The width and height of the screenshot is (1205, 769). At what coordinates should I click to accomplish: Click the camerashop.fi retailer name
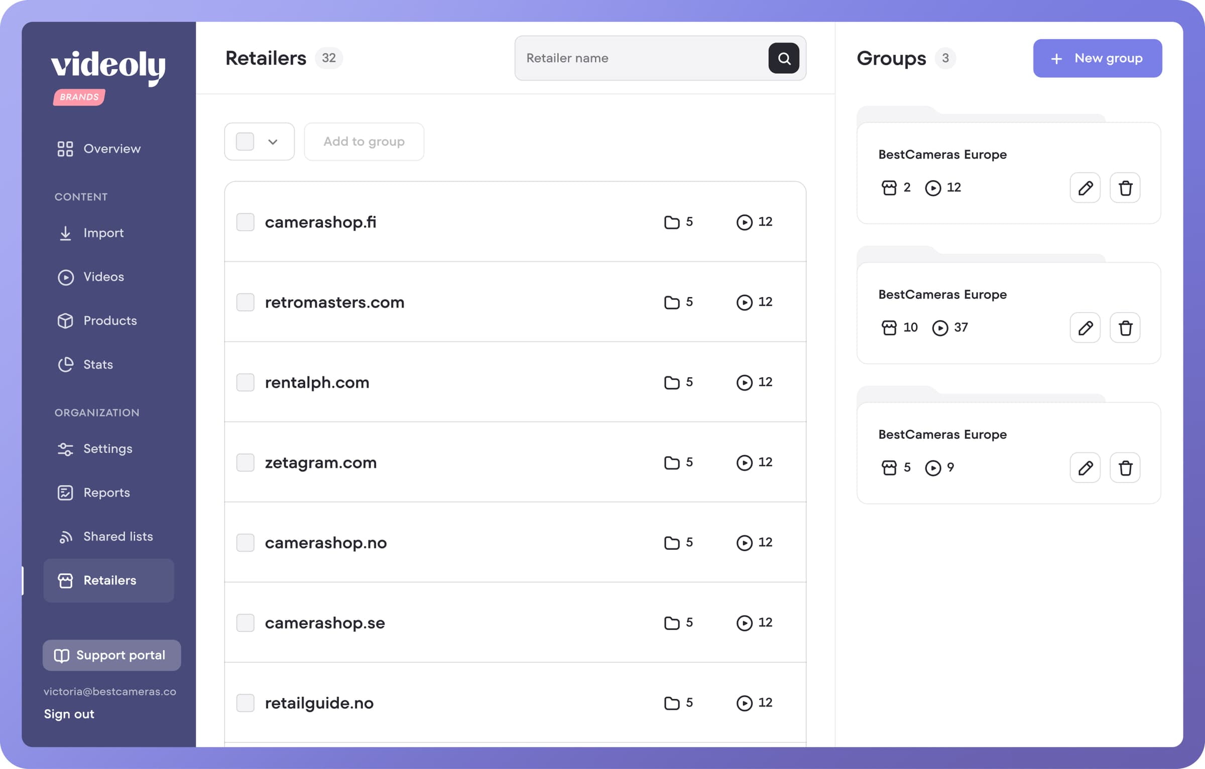pyautogui.click(x=320, y=222)
